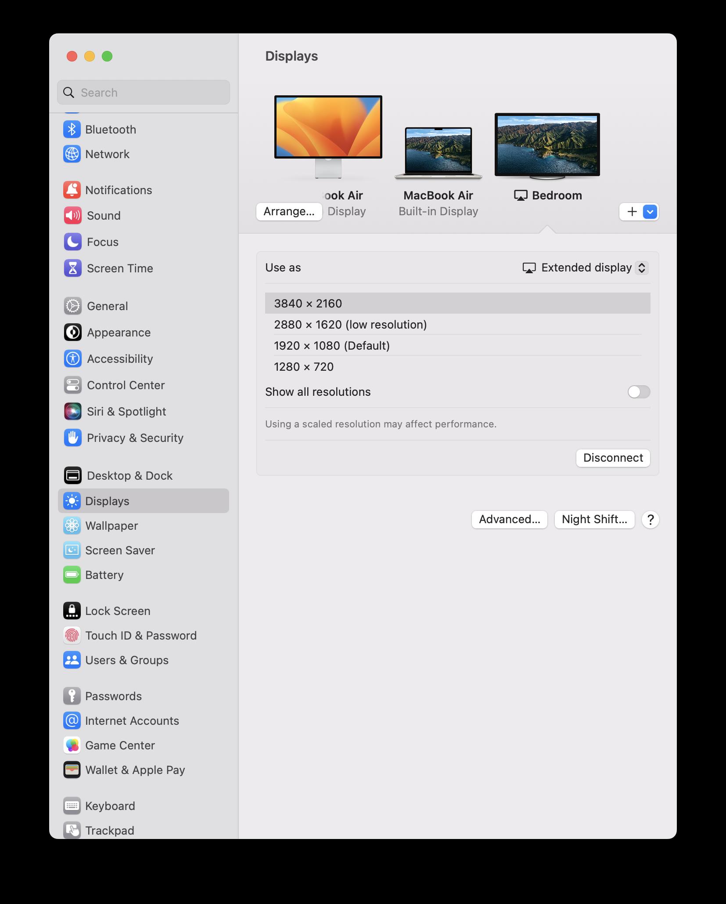The height and width of the screenshot is (904, 726).
Task: Select Privacy & Security in sidebar
Action: (x=135, y=438)
